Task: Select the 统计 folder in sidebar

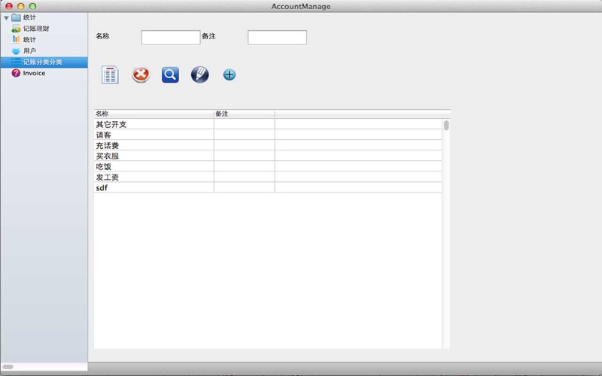Action: tap(23, 17)
